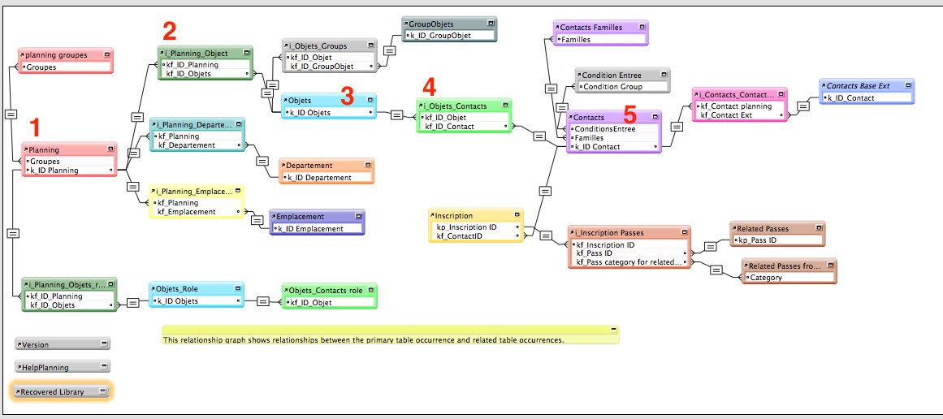Viewport: 943px width, 419px height.
Task: Collapse the Contacts Base Ext table box
Action: tap(907, 85)
